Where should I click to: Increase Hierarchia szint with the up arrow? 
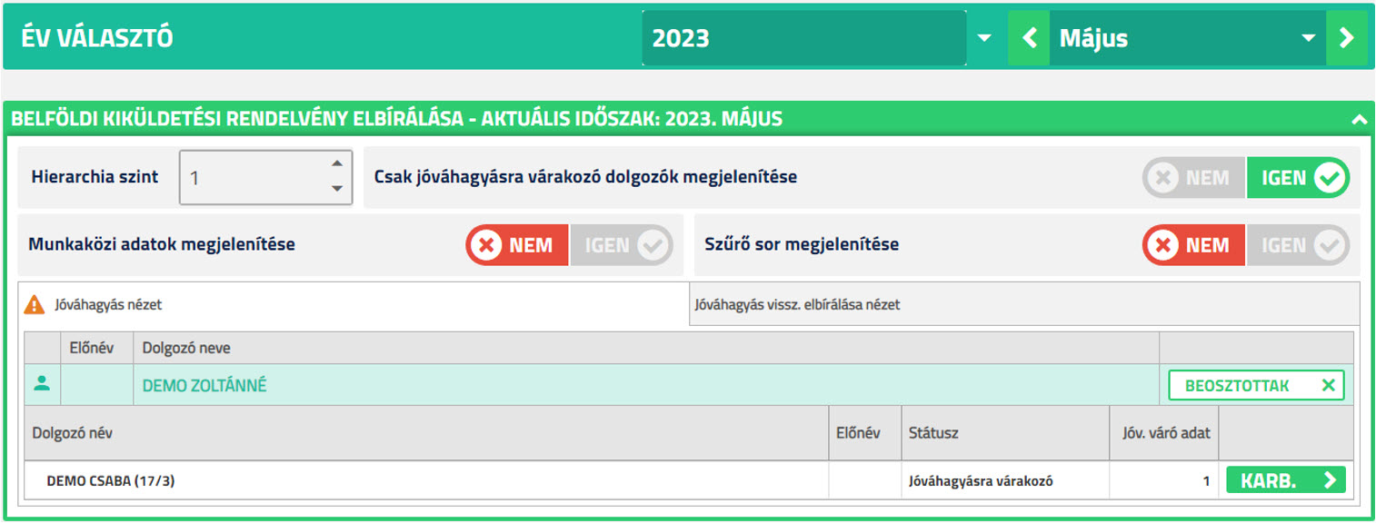click(336, 163)
